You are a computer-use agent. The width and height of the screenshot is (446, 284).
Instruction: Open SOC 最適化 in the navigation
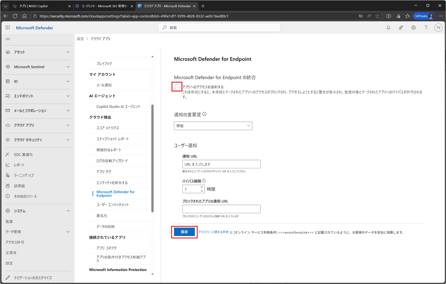(23, 155)
